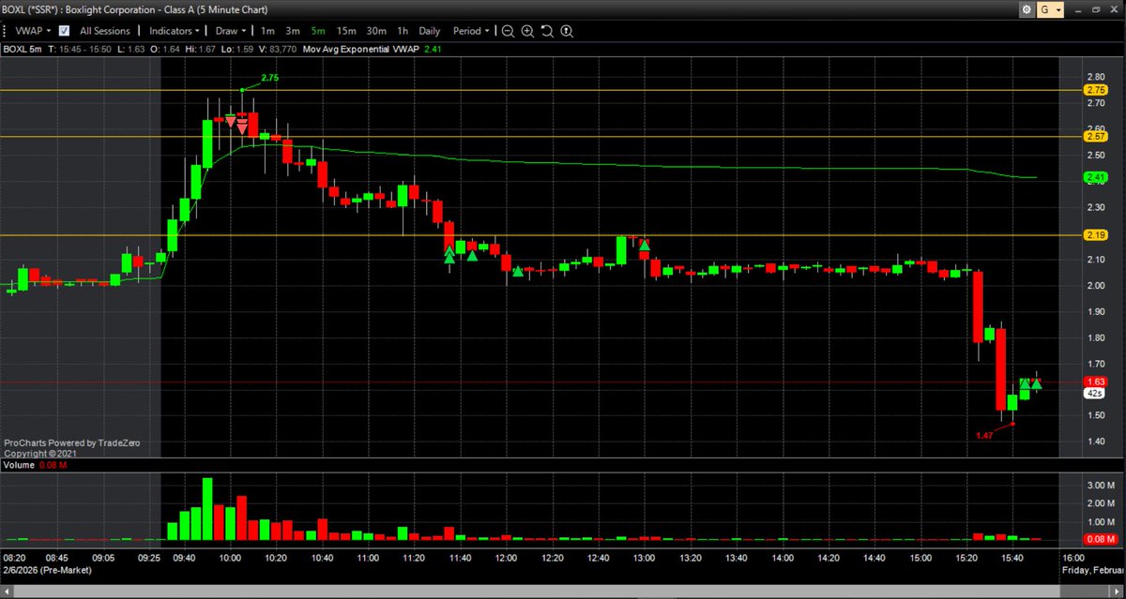Image resolution: width=1126 pixels, height=599 pixels.
Task: Open the Period dropdown
Action: tap(471, 31)
